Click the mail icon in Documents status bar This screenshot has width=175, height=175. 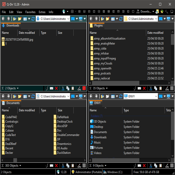[x=51, y=166]
